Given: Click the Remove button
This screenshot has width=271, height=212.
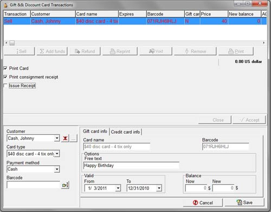Looking at the screenshot, I should [195, 51].
